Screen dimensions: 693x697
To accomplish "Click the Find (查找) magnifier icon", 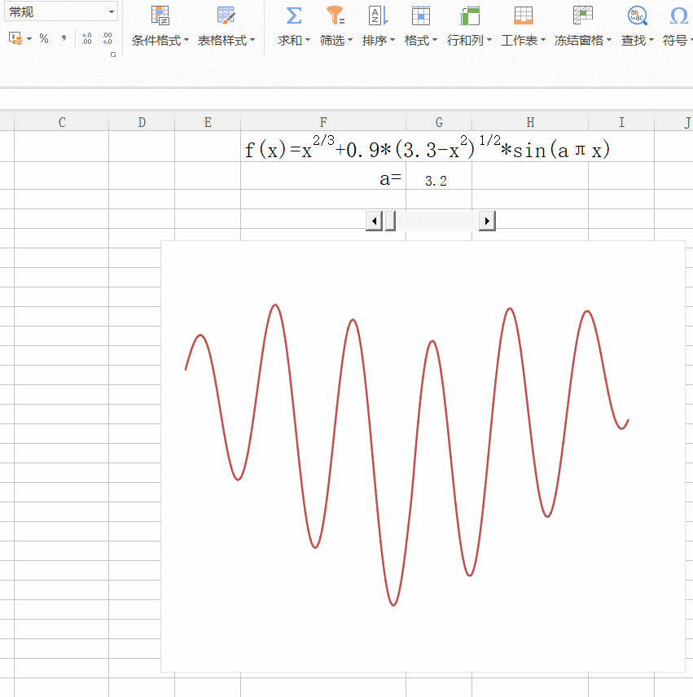I will 637,16.
